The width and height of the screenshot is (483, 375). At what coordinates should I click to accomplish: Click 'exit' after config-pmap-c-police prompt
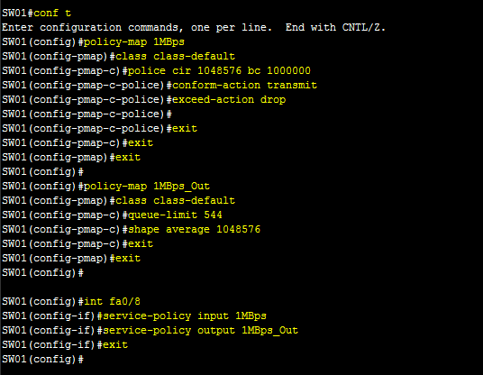click(x=185, y=129)
